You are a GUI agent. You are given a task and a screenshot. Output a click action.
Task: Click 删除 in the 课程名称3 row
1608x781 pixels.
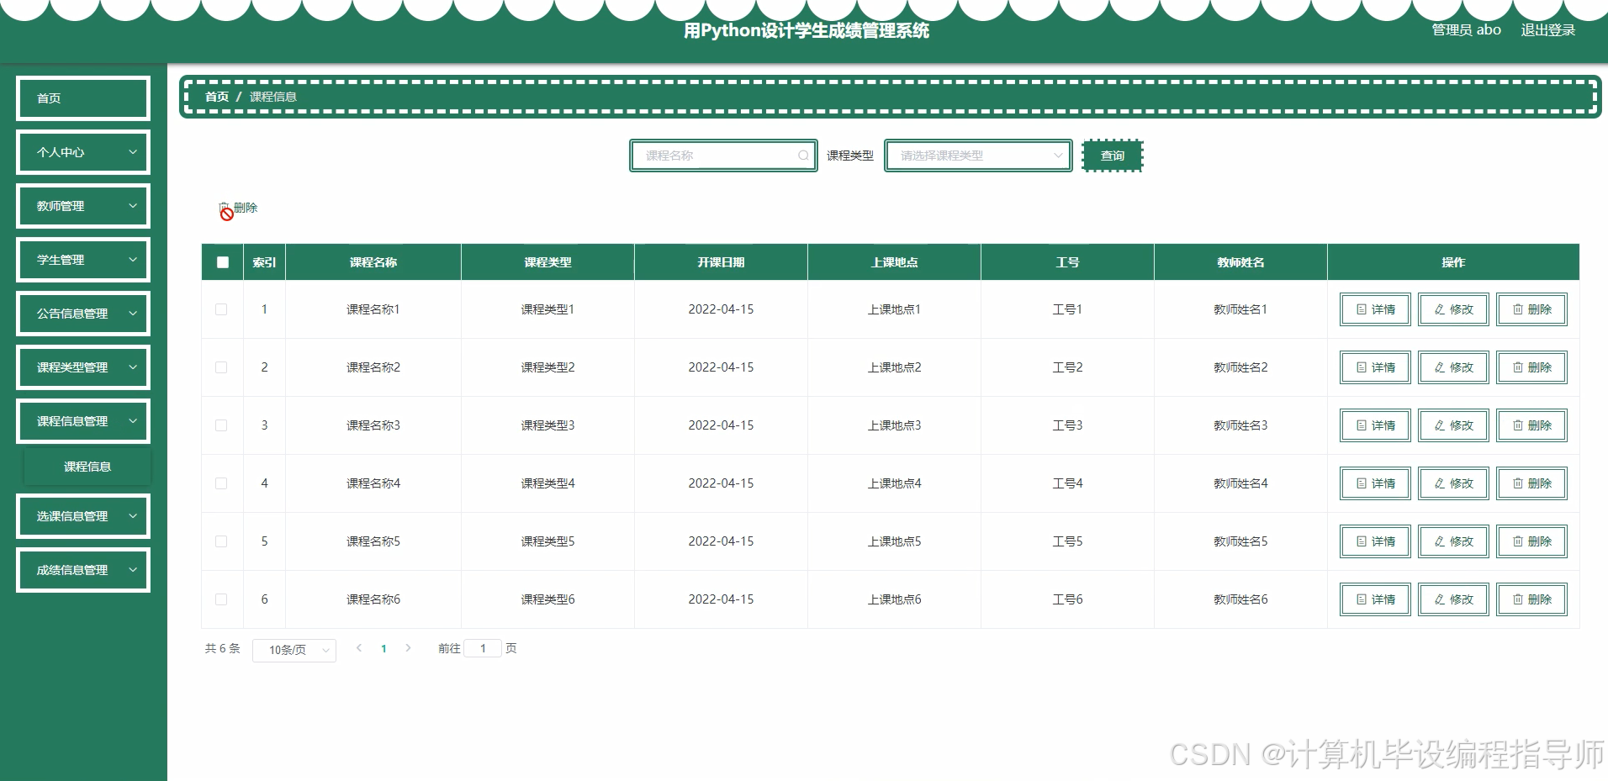(1531, 425)
